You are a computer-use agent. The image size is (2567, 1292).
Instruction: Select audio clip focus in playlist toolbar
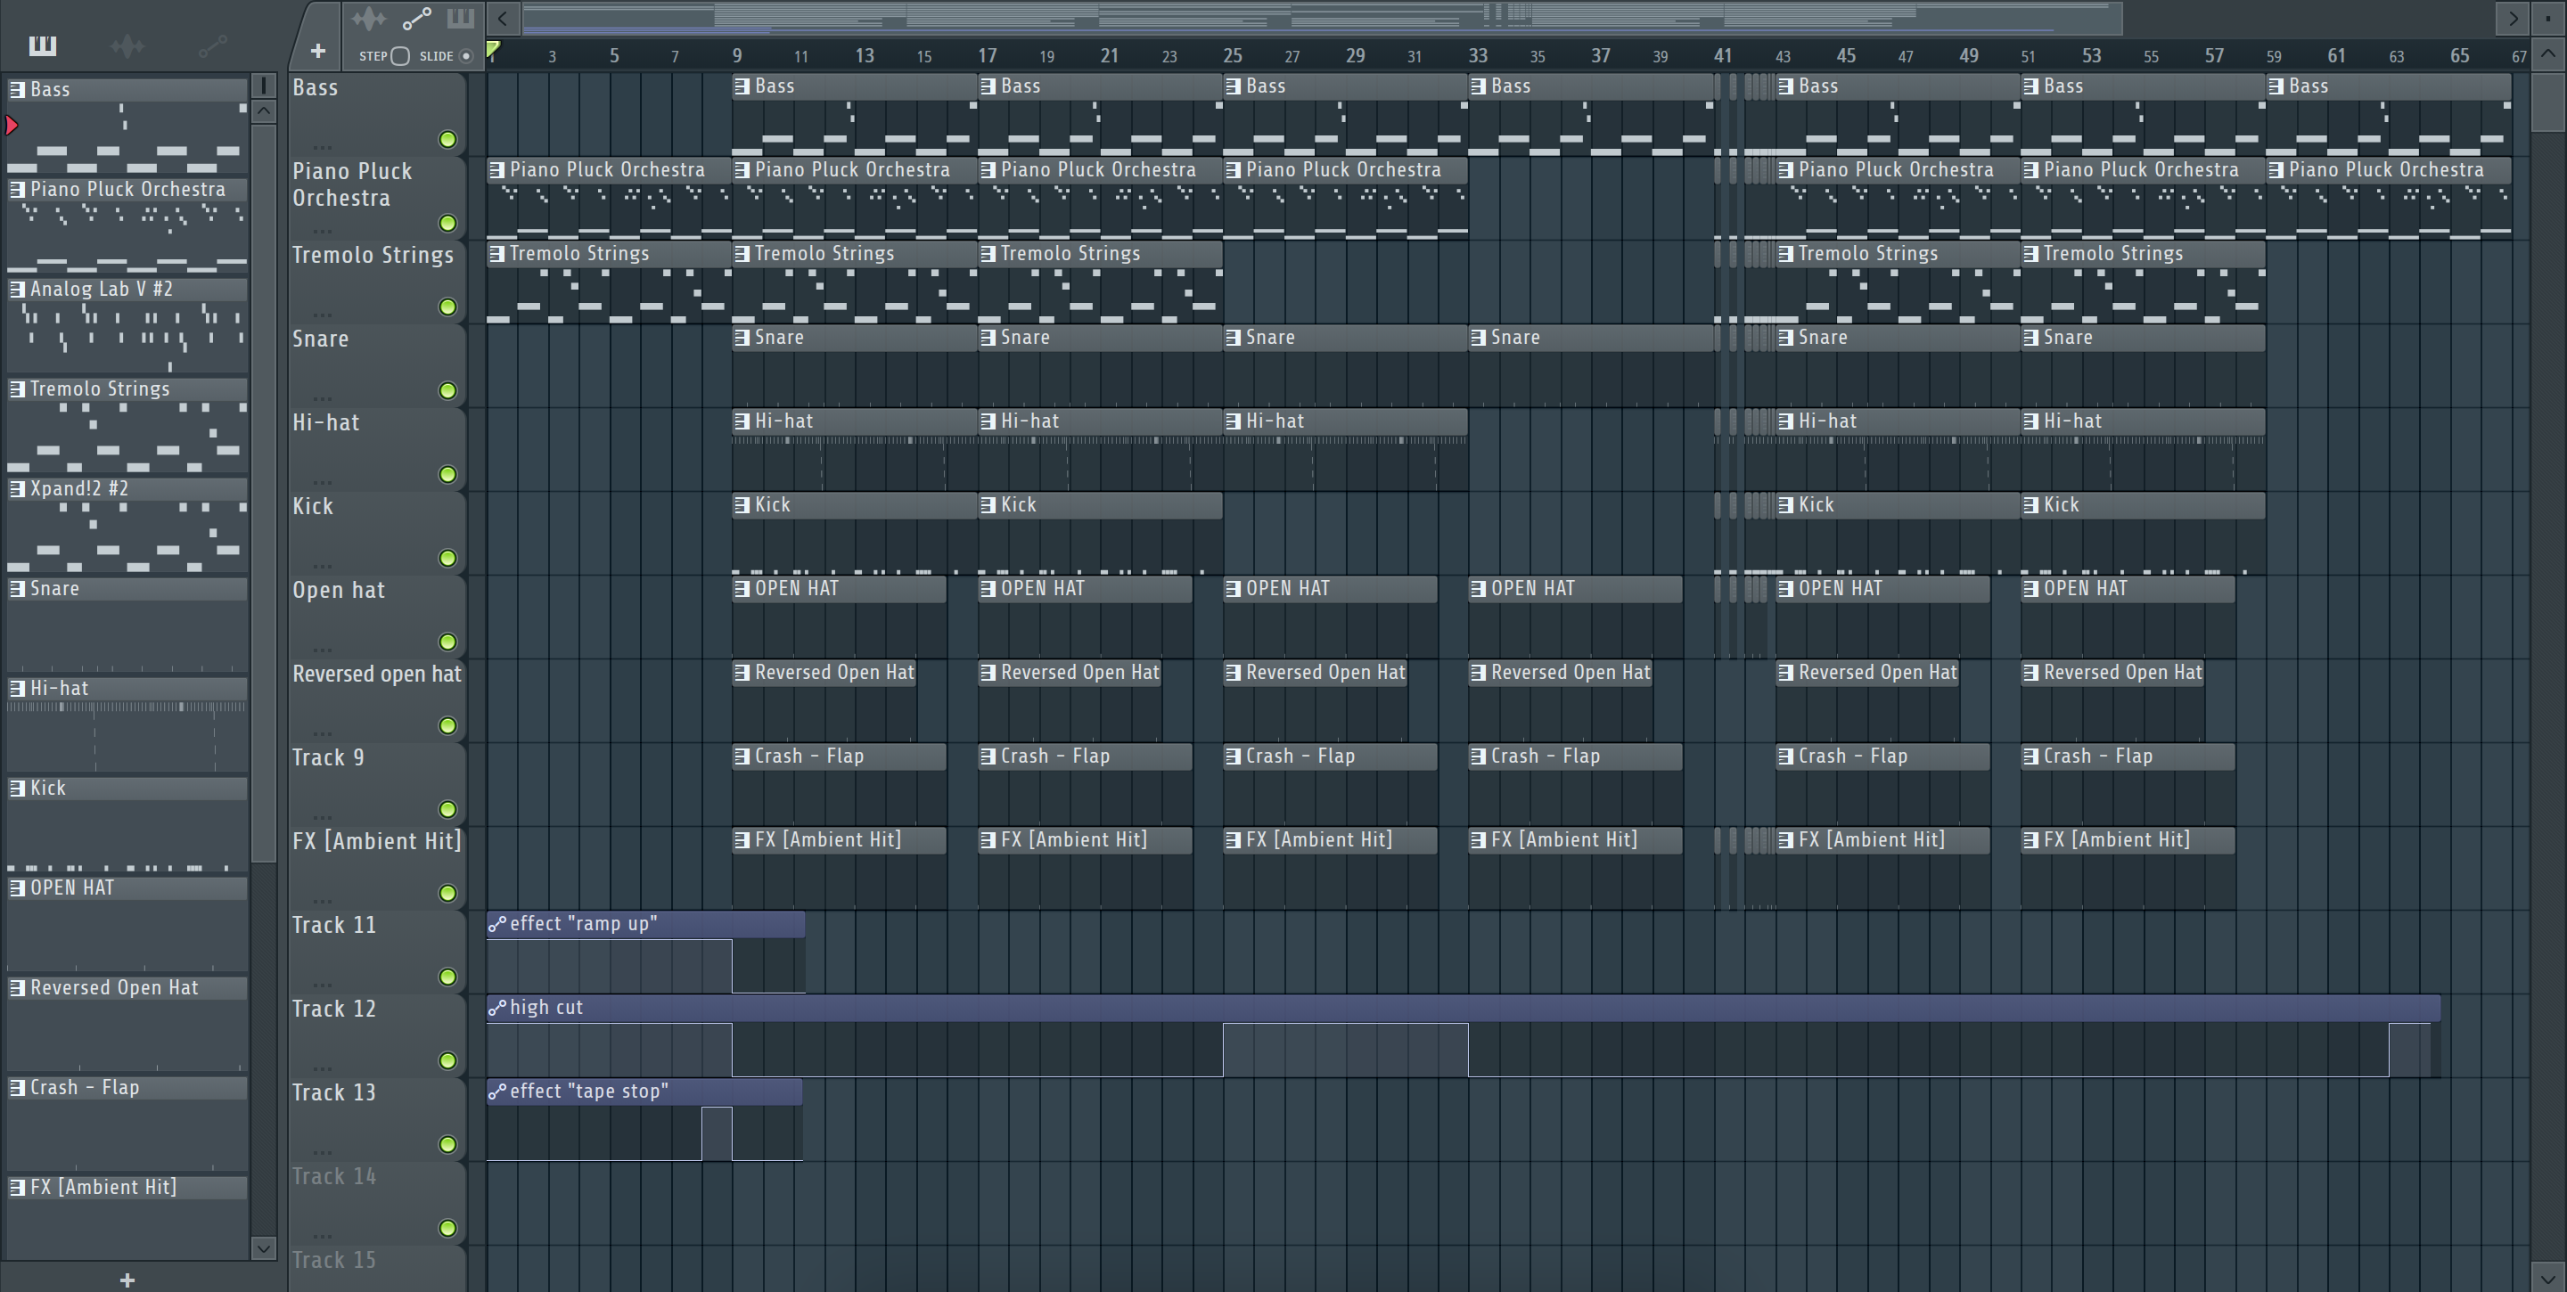tap(368, 18)
